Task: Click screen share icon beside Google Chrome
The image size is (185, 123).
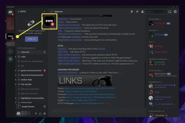Action: (45, 107)
